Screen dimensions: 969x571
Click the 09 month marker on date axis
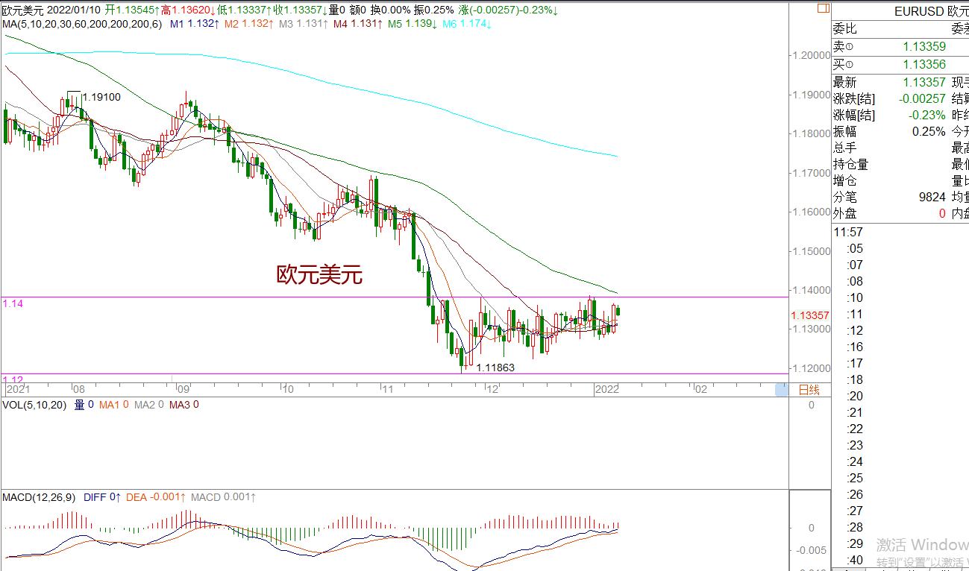coord(184,389)
